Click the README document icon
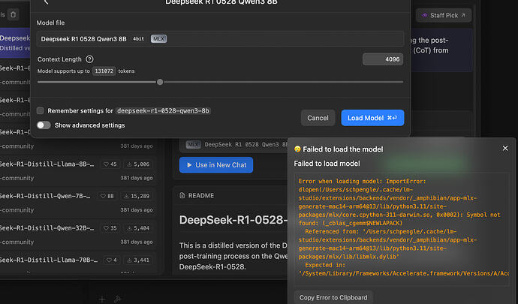Viewport: 518px width, 304px height. pos(182,196)
